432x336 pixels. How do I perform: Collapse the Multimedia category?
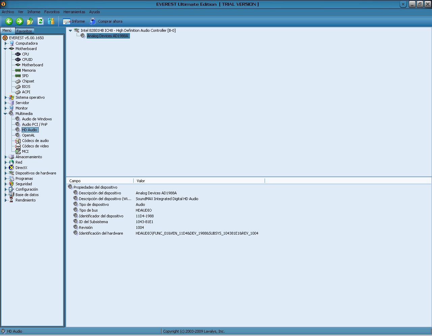pos(5,114)
